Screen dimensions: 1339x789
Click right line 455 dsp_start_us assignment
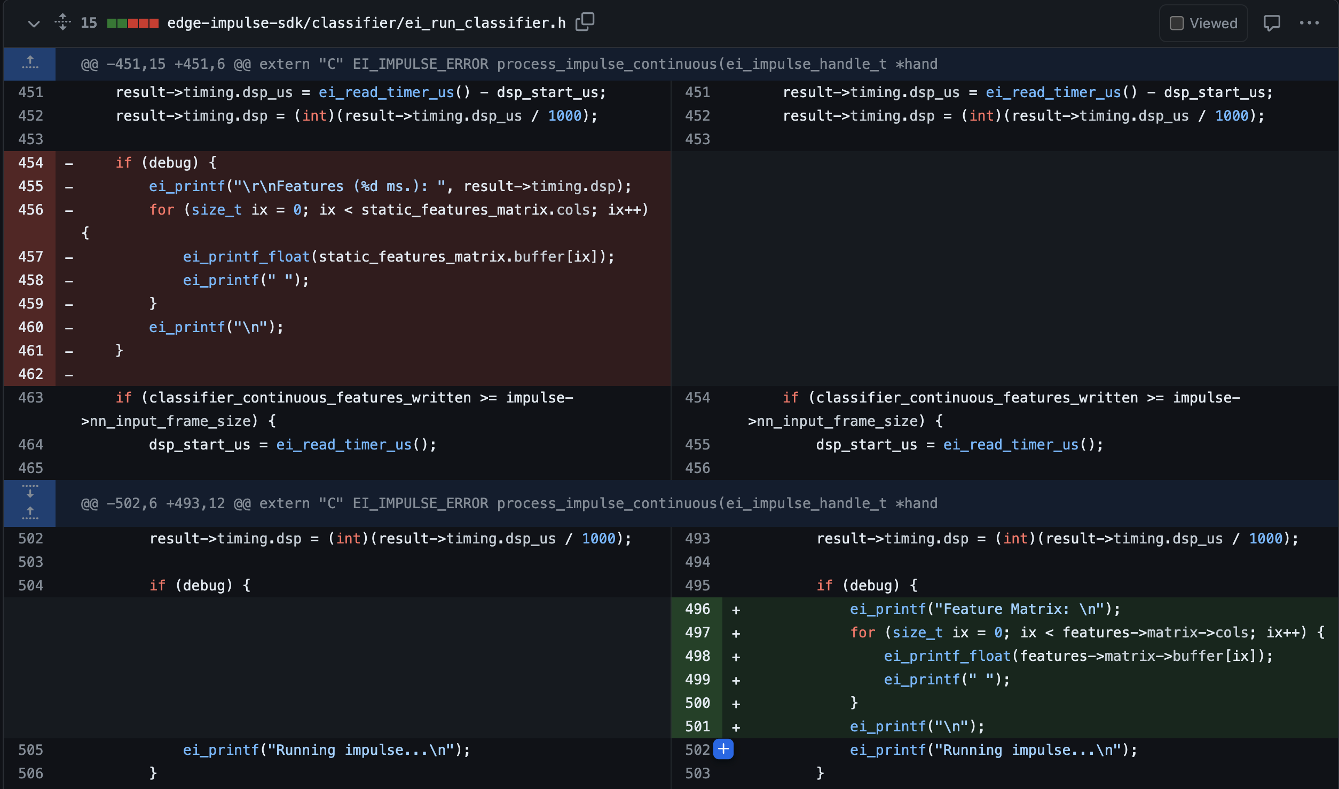coord(959,445)
